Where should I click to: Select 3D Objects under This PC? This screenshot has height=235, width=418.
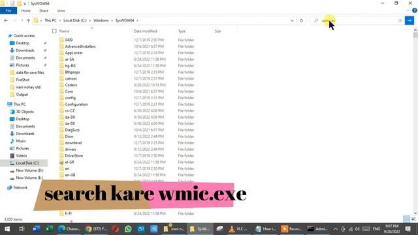point(25,112)
